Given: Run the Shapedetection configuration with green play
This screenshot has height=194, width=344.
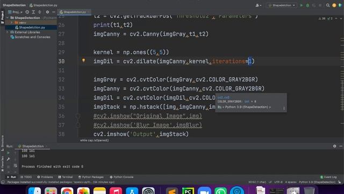Looking at the screenshot, I should click(x=302, y=5).
